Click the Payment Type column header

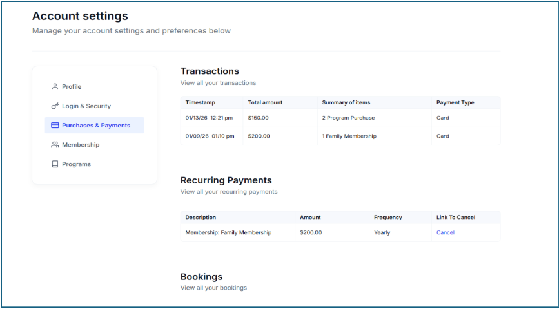click(x=455, y=102)
